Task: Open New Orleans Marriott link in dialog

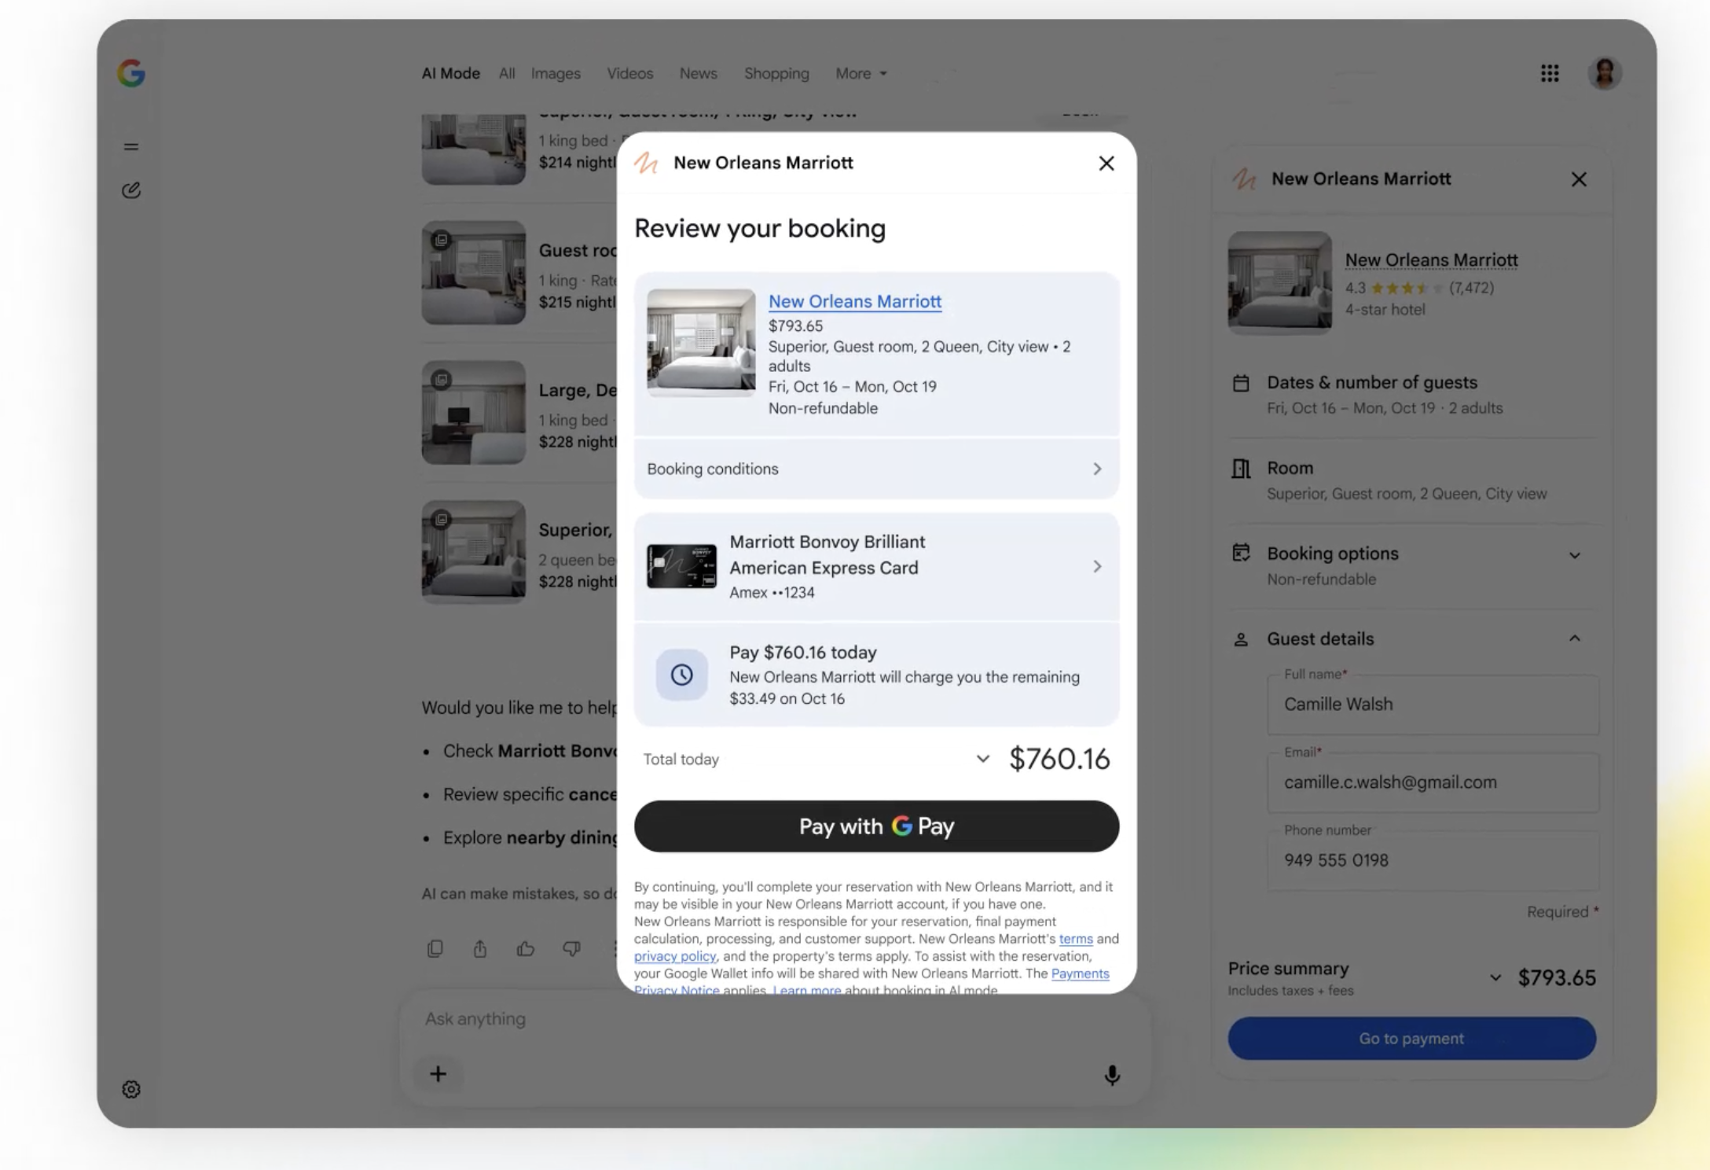Action: click(855, 301)
